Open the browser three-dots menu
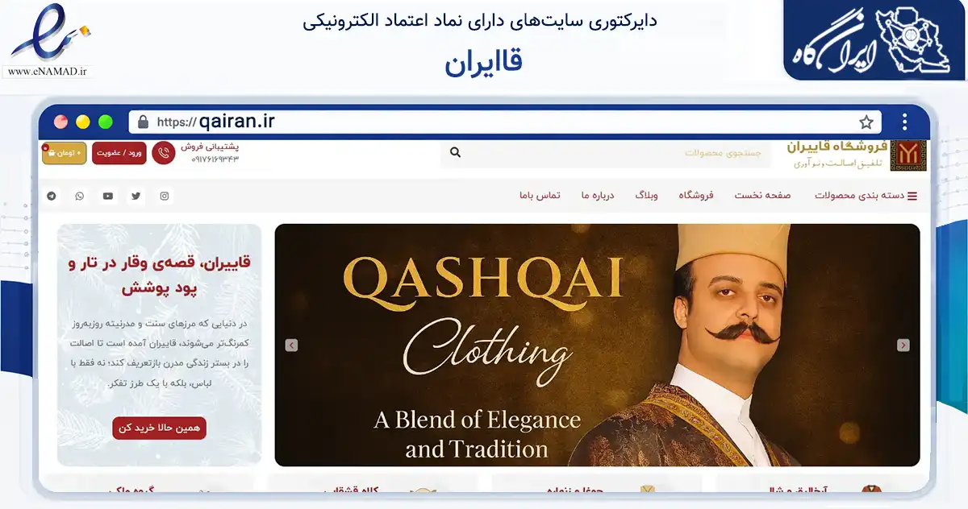The image size is (968, 509). 905,122
